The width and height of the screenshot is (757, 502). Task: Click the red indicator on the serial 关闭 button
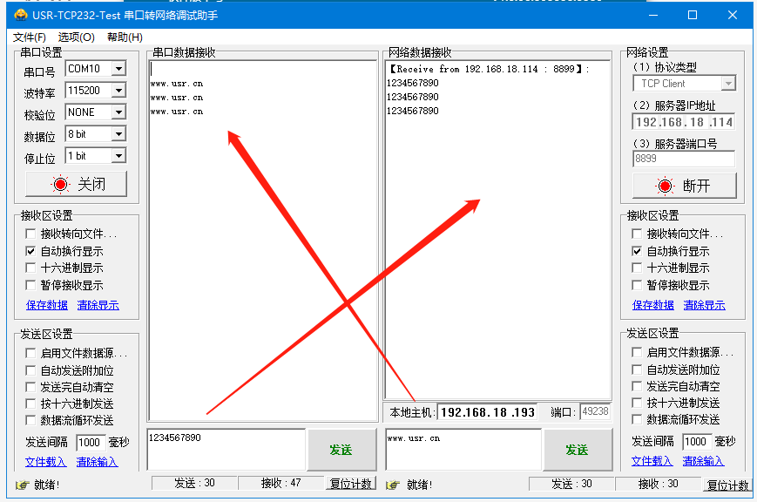click(x=60, y=185)
